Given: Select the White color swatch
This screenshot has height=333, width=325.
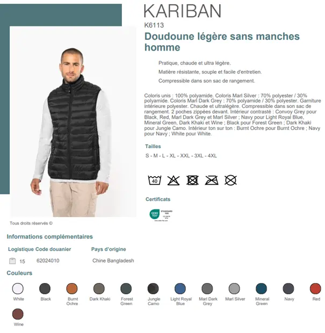Looking at the screenshot, I should click(18, 288).
